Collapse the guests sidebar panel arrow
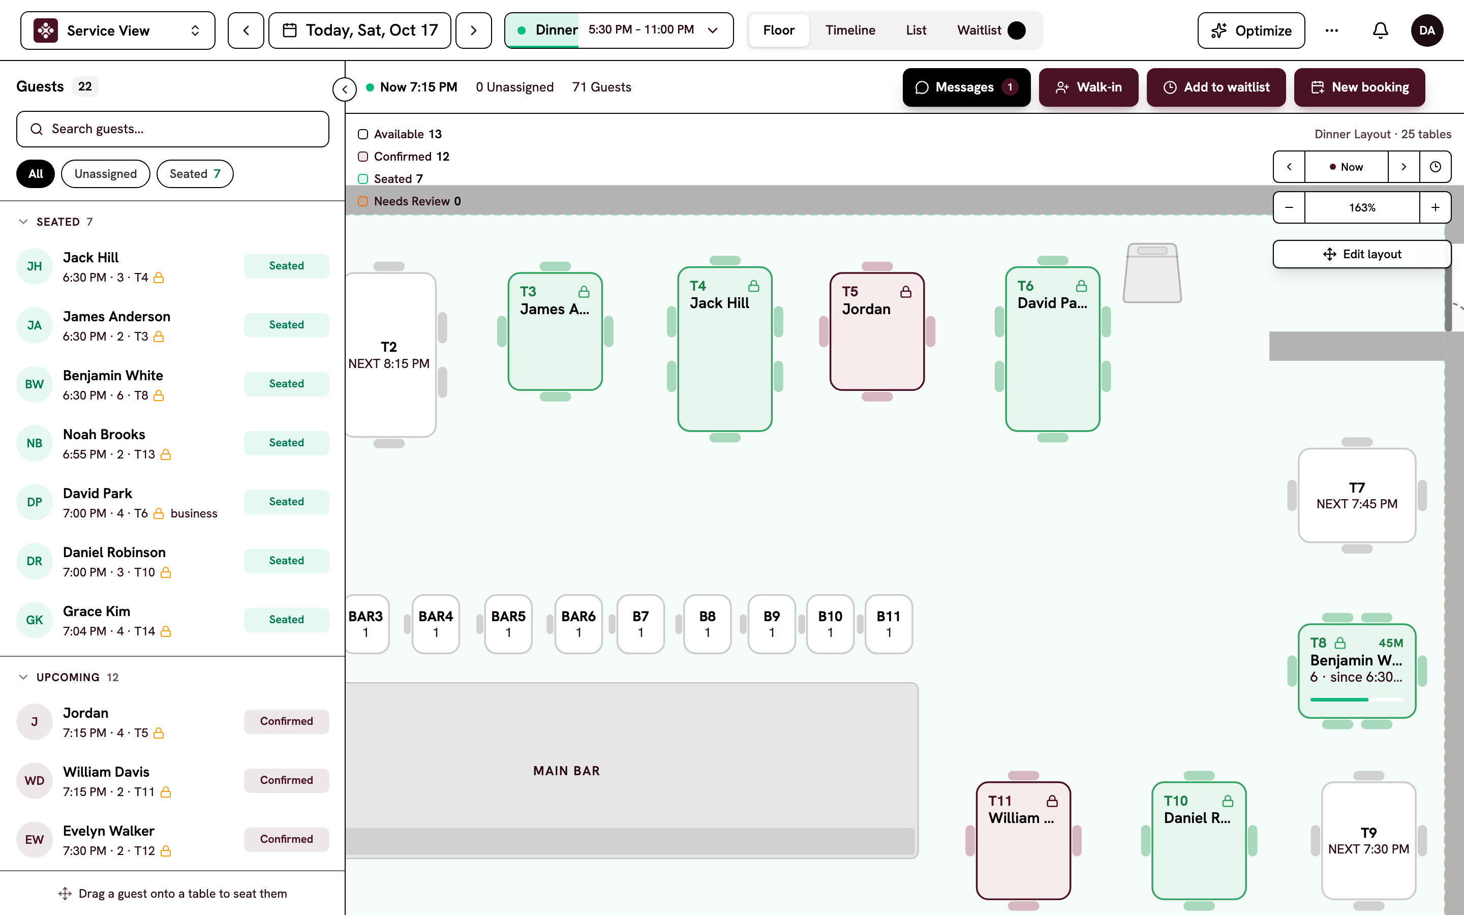This screenshot has height=915, width=1464. pos(345,89)
